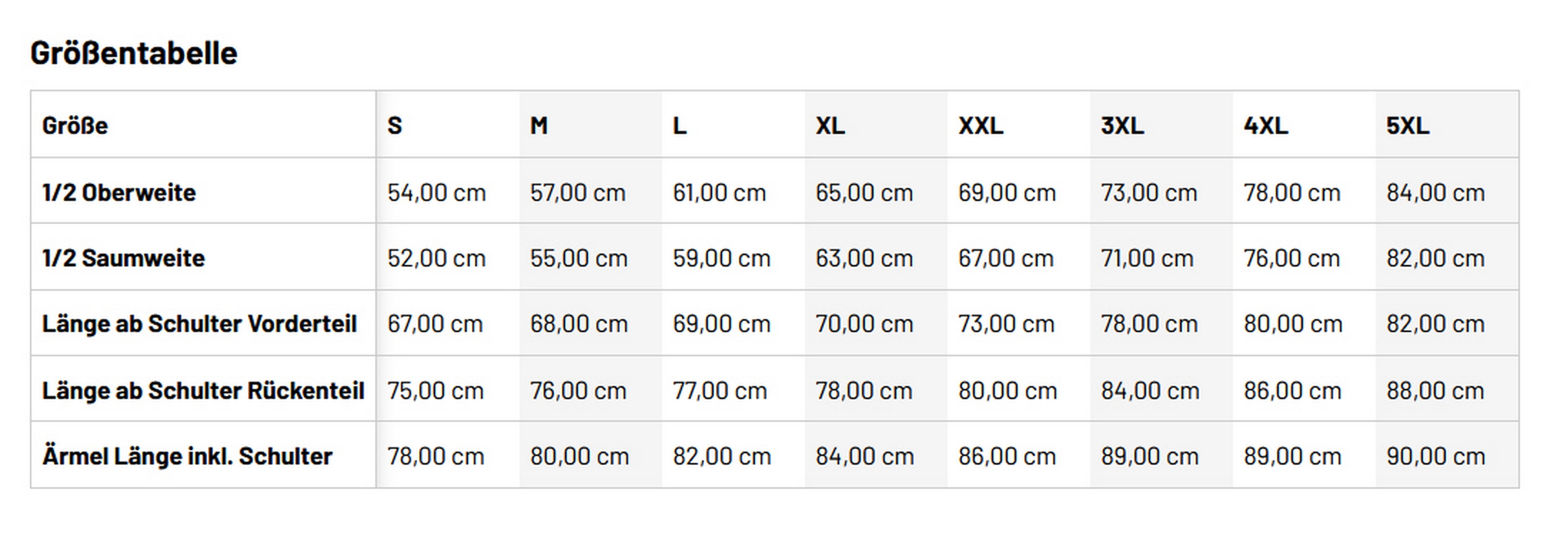Viewport: 1567px width, 550px height.
Task: Select Länge ab Schulter Vorderteil label
Action: (x=199, y=324)
